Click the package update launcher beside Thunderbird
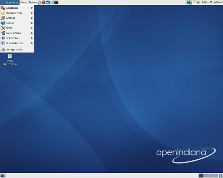Screen dimensions: 223x178 click(x=52, y=2)
